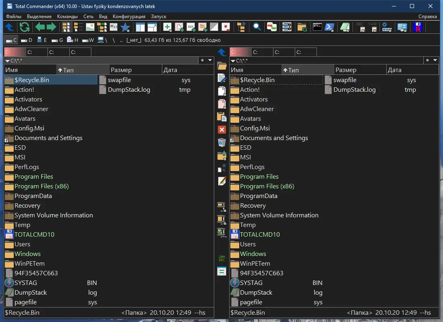Sort left panel by Имя column header

coord(30,70)
